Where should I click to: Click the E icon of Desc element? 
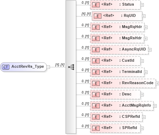(96, 95)
